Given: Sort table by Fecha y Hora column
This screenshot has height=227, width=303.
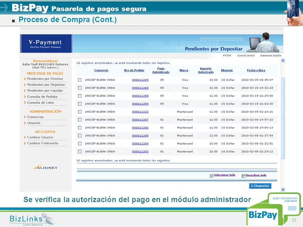Looking at the screenshot, I should [256, 70].
